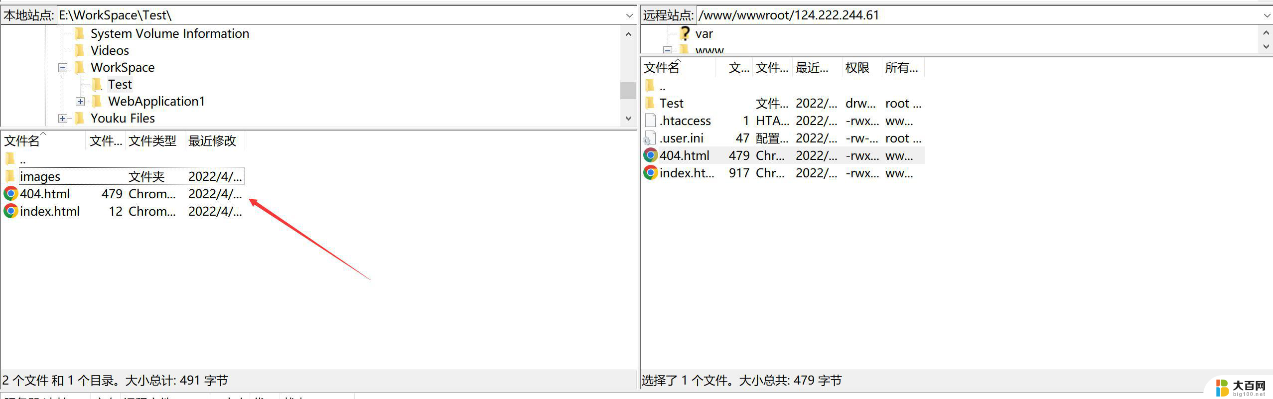Click remote tree scrollbar down arrow

tap(1267, 46)
